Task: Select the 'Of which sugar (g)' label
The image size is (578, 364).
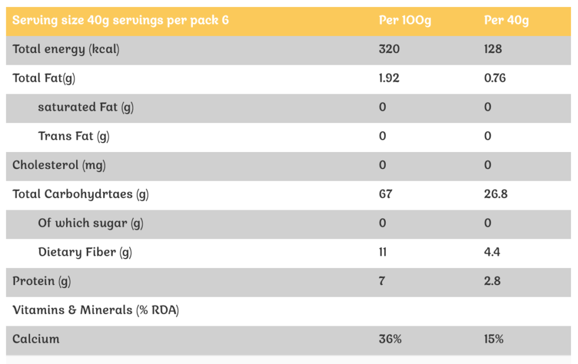Action: 91,223
